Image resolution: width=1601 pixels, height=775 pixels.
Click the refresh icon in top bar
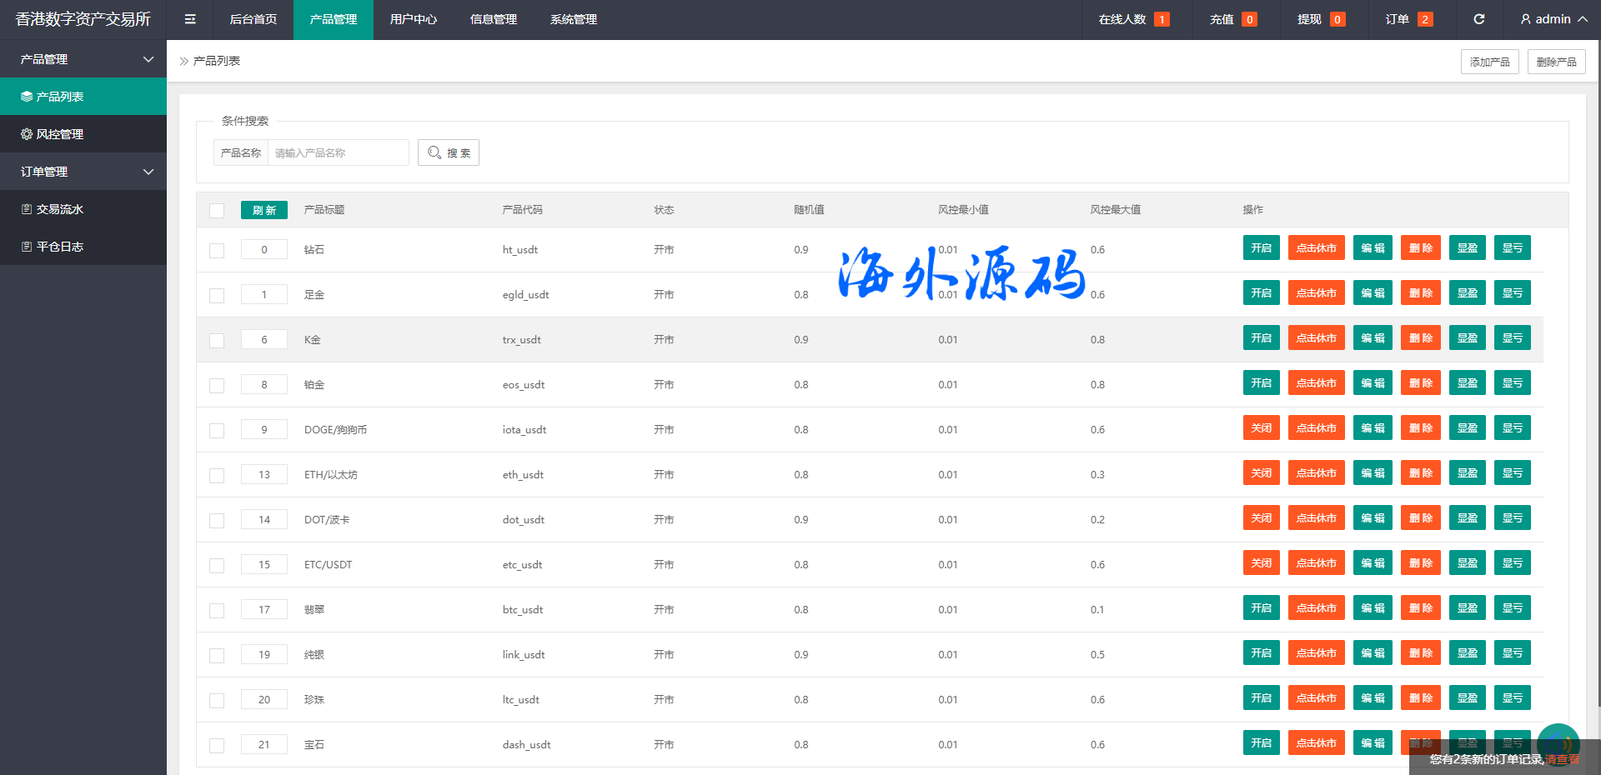[x=1478, y=19]
